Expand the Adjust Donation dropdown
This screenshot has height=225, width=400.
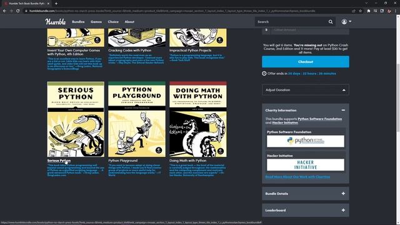(x=306, y=90)
